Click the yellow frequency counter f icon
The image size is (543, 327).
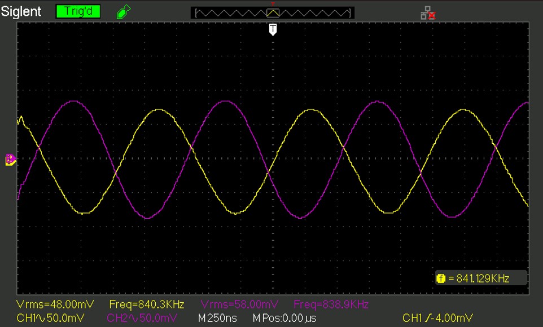click(x=440, y=278)
